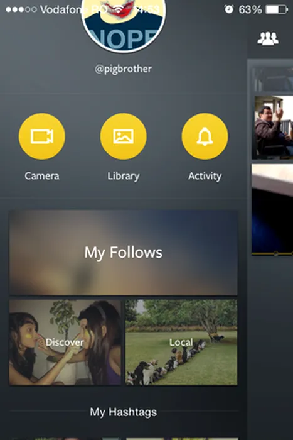
Task: Tap the signal strength dots
Action: (21, 9)
